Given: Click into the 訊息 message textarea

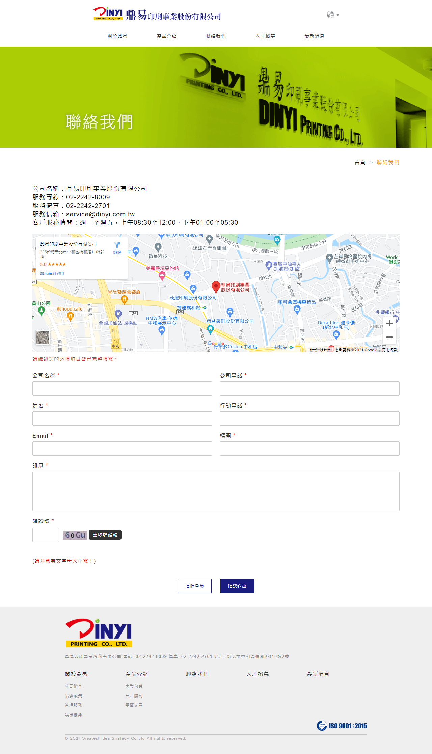Looking at the screenshot, I should [x=216, y=491].
